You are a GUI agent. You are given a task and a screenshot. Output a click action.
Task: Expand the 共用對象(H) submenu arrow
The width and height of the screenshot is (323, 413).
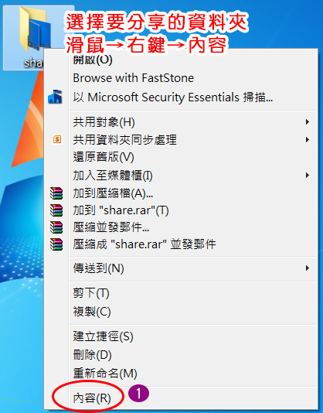(307, 122)
